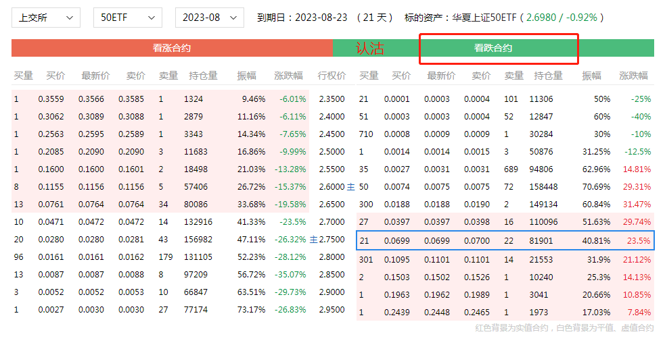Screen dimensions: 665x349
Task: Select the 2.7500 strike price row
Action: [x=331, y=240]
